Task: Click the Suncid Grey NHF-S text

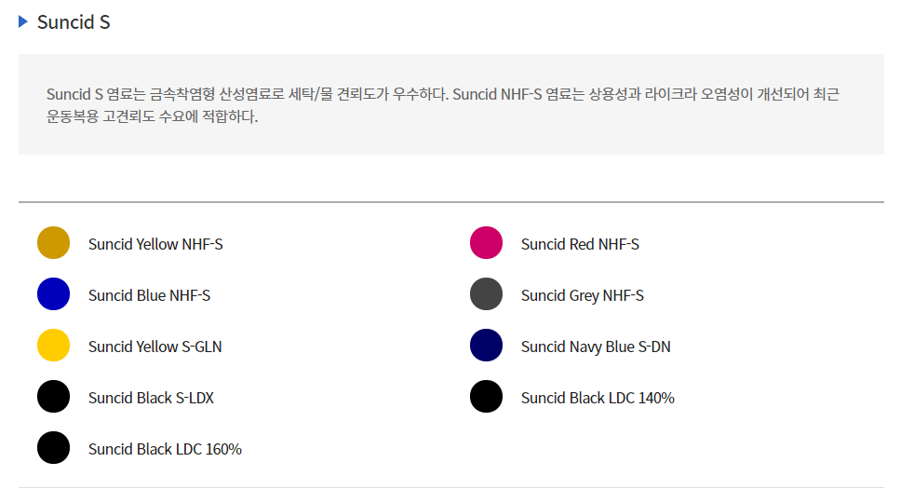Action: point(583,295)
